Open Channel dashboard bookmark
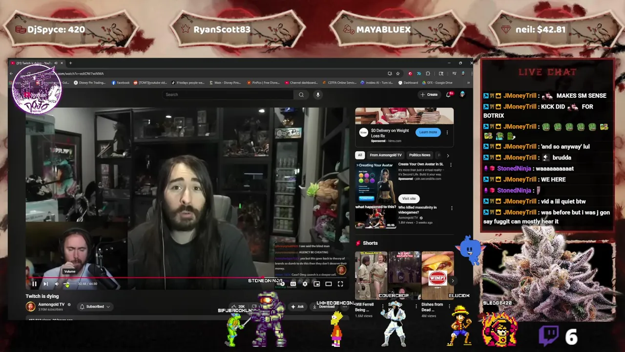The image size is (625, 352). [x=301, y=83]
